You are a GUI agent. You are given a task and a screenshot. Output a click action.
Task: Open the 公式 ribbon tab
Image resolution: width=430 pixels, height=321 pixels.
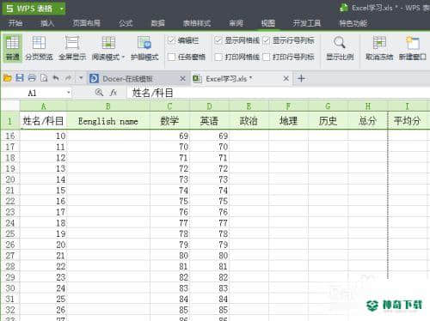click(x=126, y=23)
